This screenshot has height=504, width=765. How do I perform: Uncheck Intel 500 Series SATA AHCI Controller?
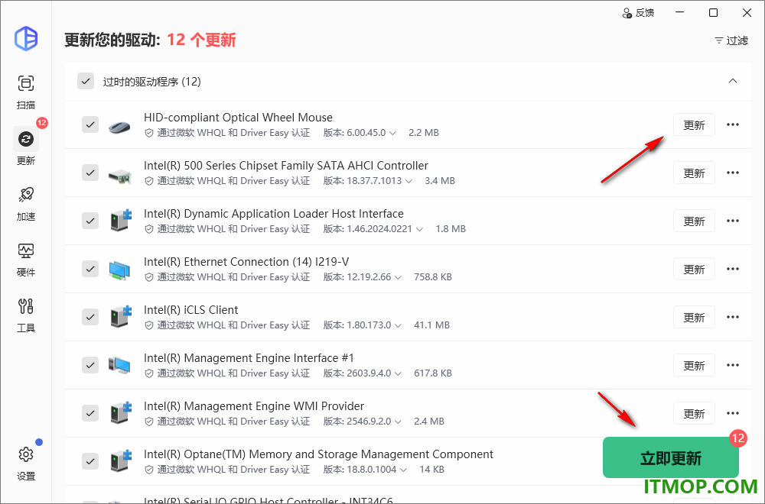[90, 173]
